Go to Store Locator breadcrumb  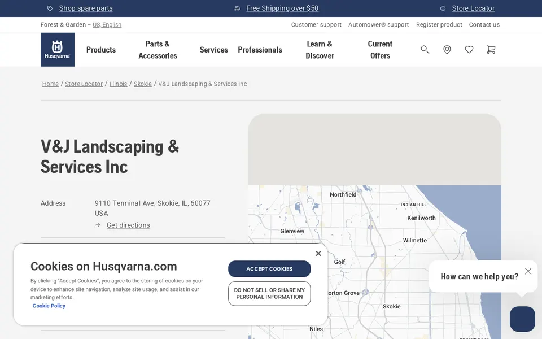coord(84,84)
